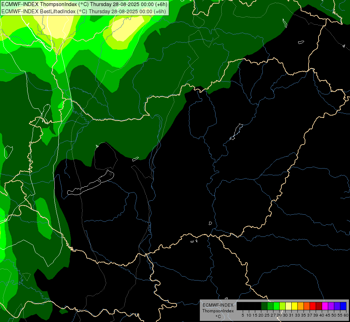Select the medium green 25–27 legend swatch
This screenshot has width=350, height=322.
(270, 306)
